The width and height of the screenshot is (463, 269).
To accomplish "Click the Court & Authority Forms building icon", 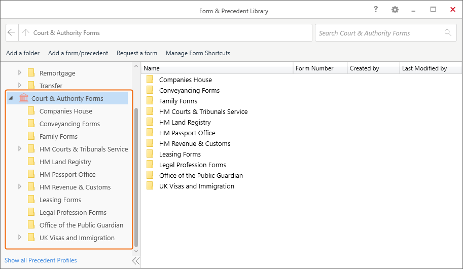I will (24, 98).
